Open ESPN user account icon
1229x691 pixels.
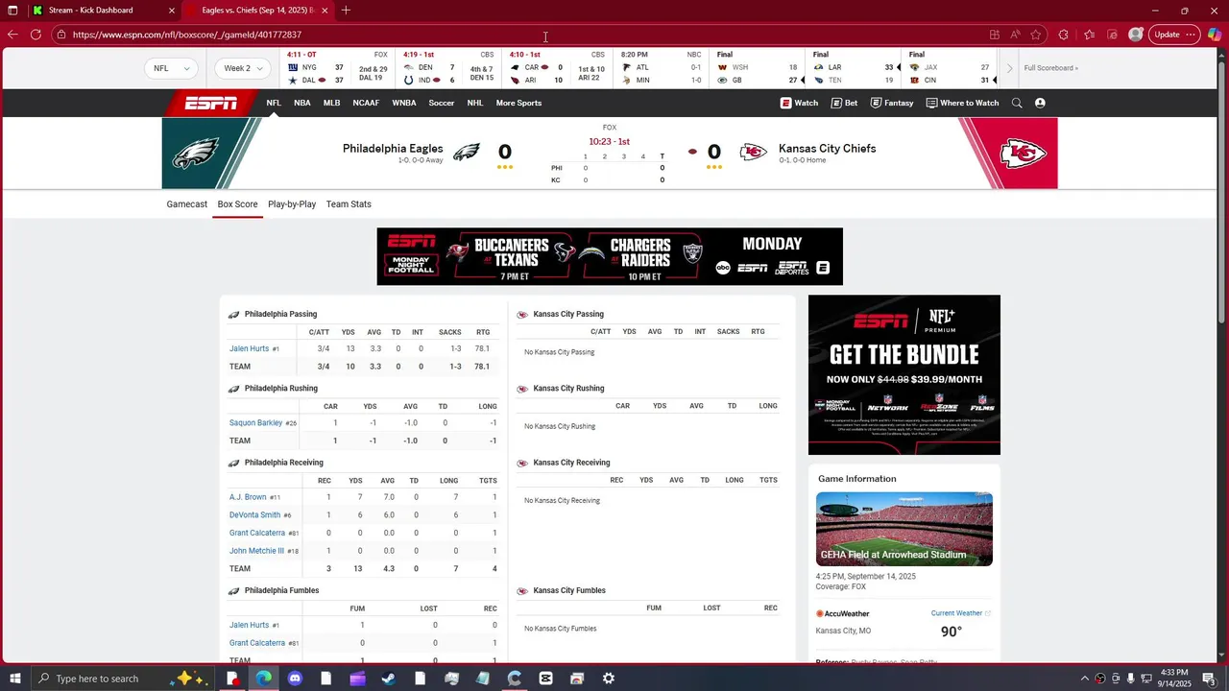point(1040,103)
